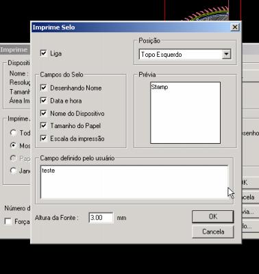The width and height of the screenshot is (259, 274).
Task: Click the user-defined field containing teste
Action: tap(134, 182)
